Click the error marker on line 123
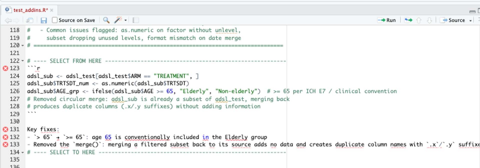This screenshot has width=480, height=168. tap(5, 68)
